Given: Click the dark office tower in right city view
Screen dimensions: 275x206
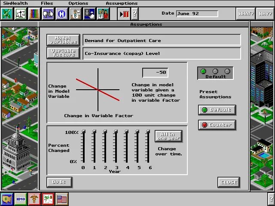Looking at the screenshot, I should [x=261, y=79].
